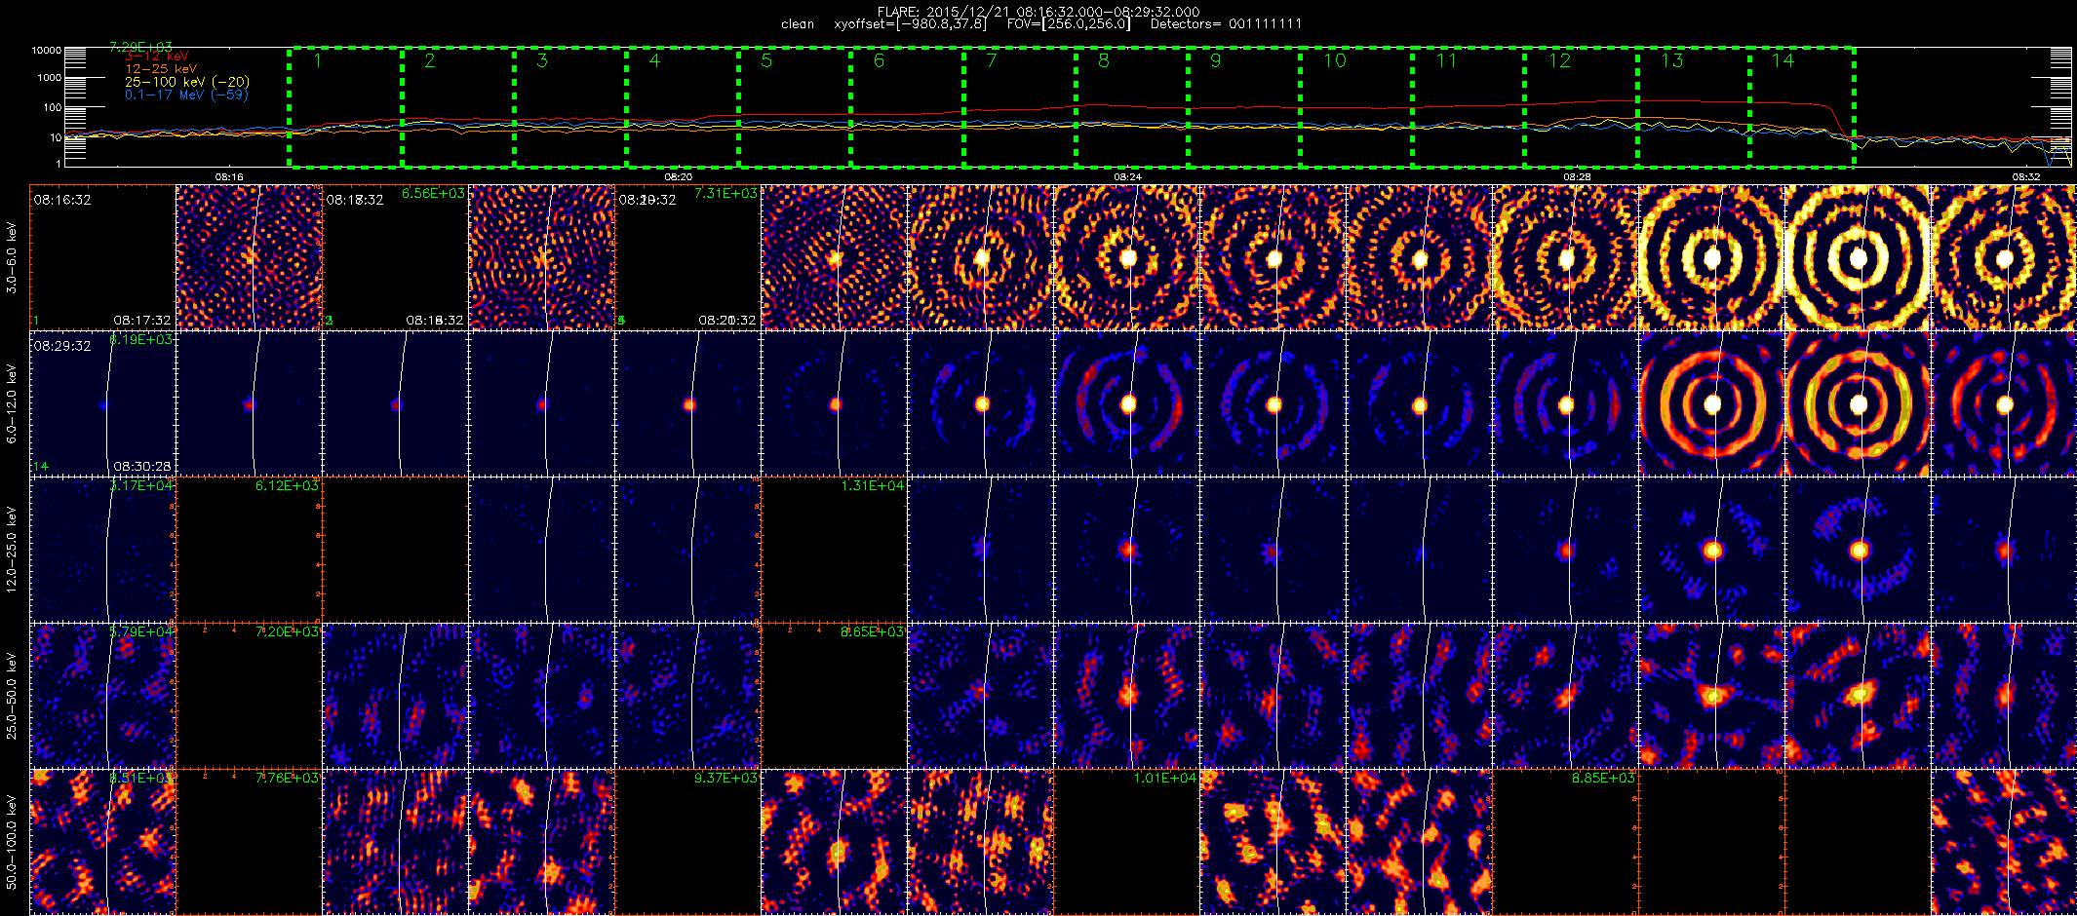Click the "1000" y-axis tick label

coord(49,77)
